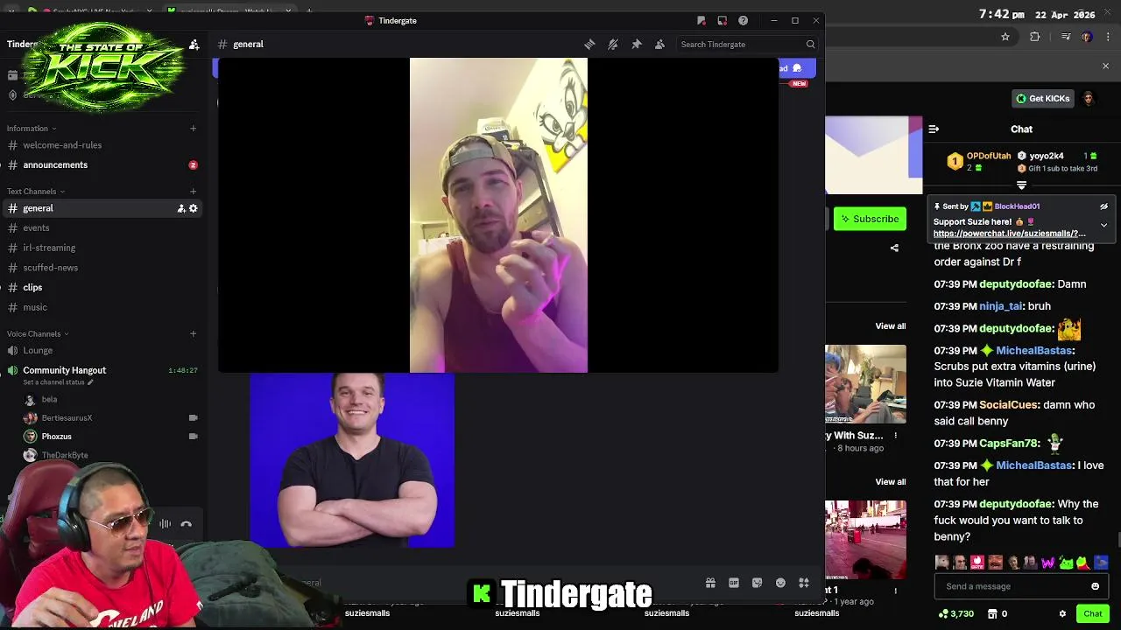The height and width of the screenshot is (630, 1121).
Task: Subscribe to the Kick channel
Action: point(870,219)
